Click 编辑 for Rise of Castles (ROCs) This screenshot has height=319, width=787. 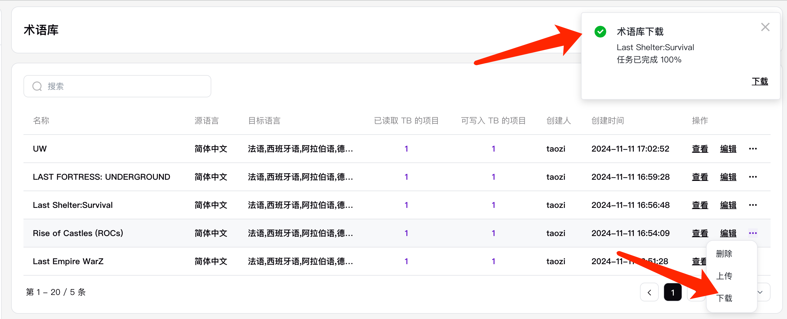tap(728, 233)
